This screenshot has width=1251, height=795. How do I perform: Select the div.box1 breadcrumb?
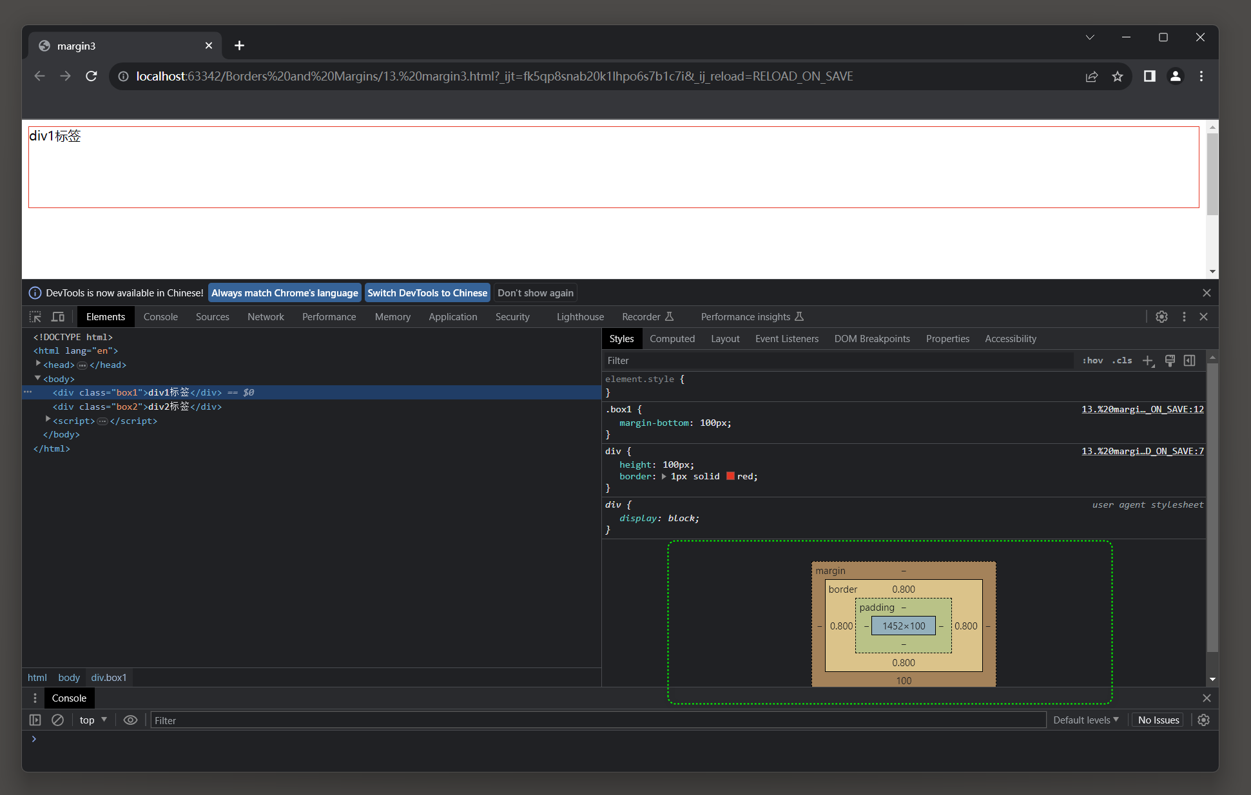109,678
